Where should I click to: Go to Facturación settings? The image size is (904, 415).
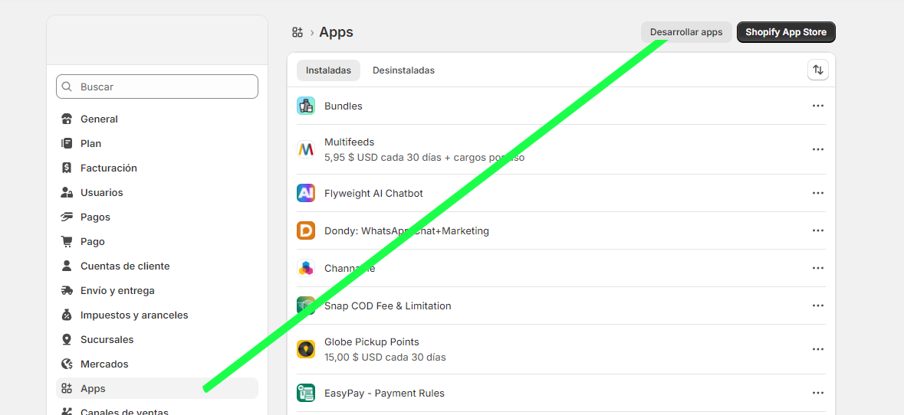157,168
